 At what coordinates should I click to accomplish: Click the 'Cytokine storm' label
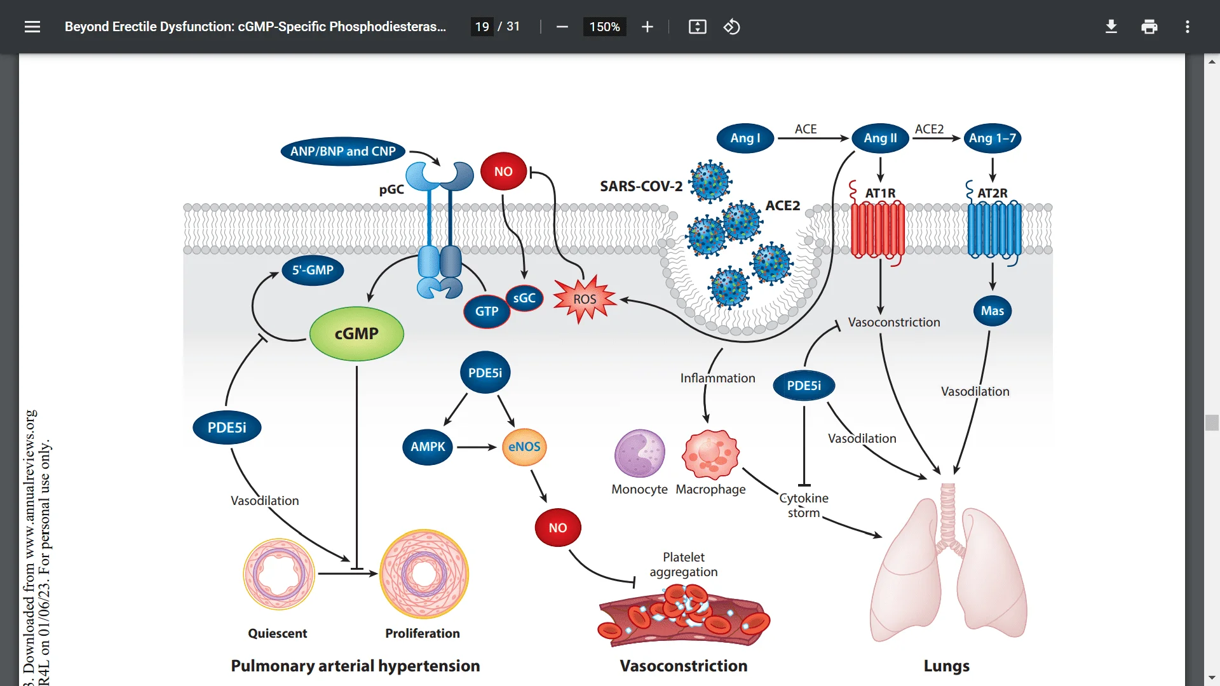pos(804,505)
